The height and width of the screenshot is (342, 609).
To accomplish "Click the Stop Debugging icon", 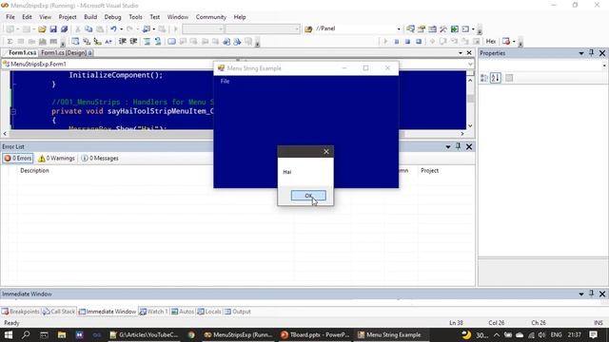I will 407,42.
